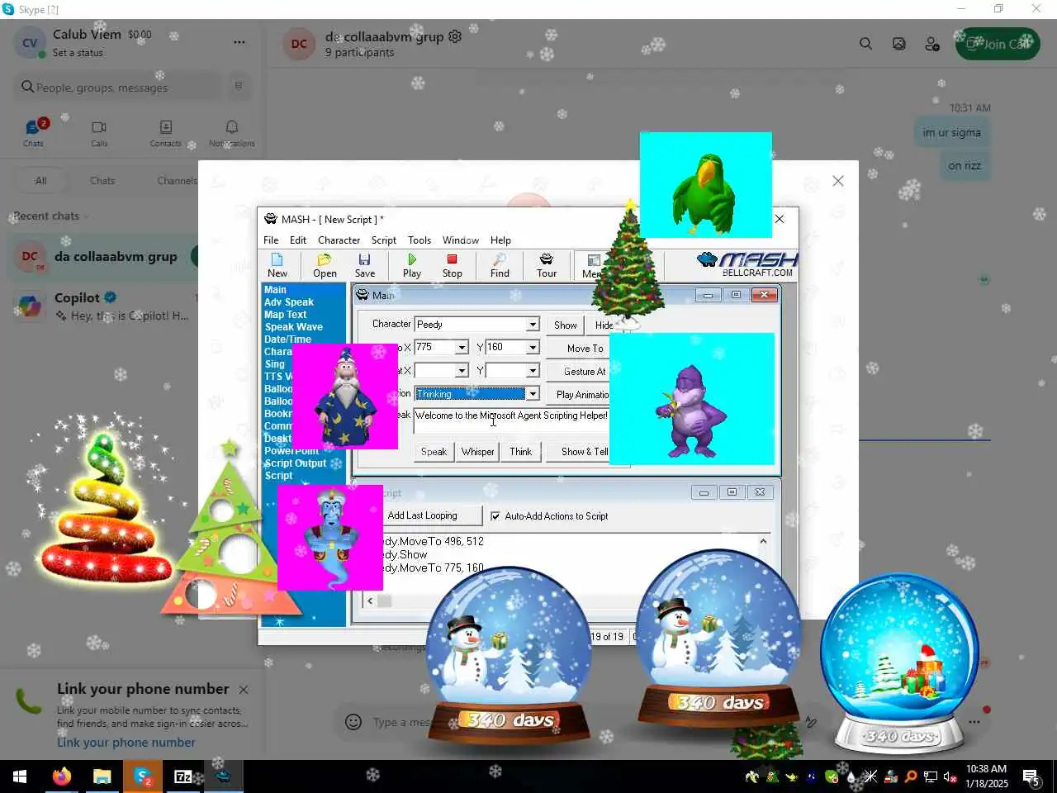
Task: Click the MASH taskbar icon
Action: [223, 776]
